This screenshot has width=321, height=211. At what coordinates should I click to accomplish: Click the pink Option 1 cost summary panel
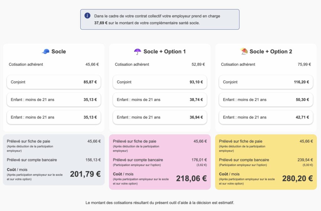(160, 162)
